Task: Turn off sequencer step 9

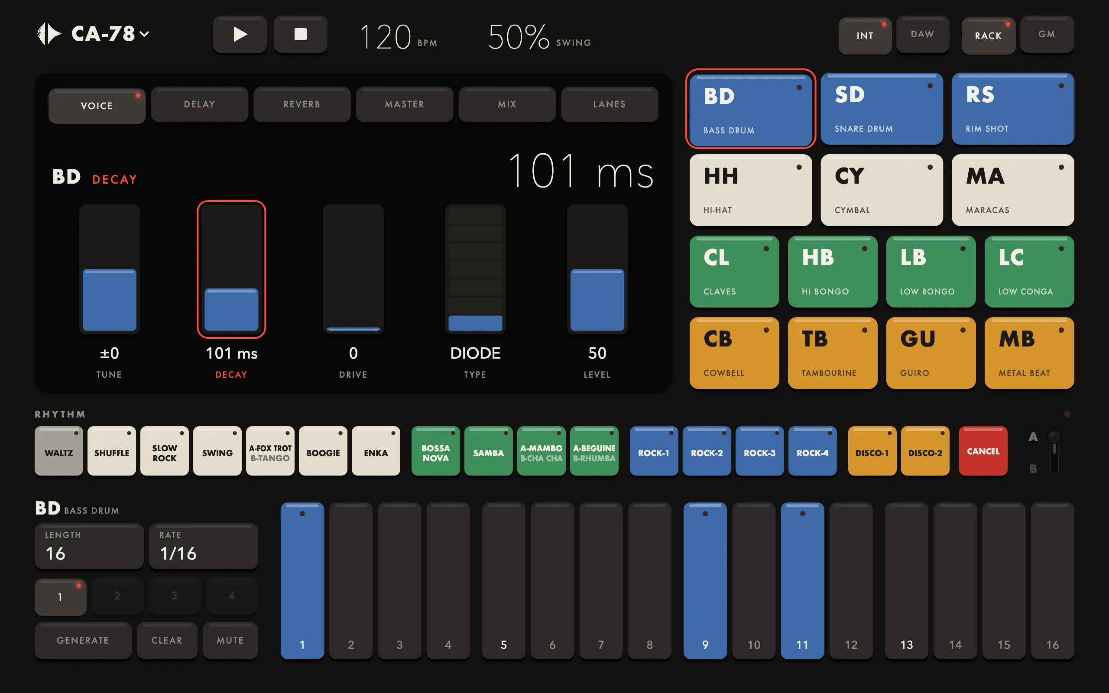Action: [x=705, y=581]
